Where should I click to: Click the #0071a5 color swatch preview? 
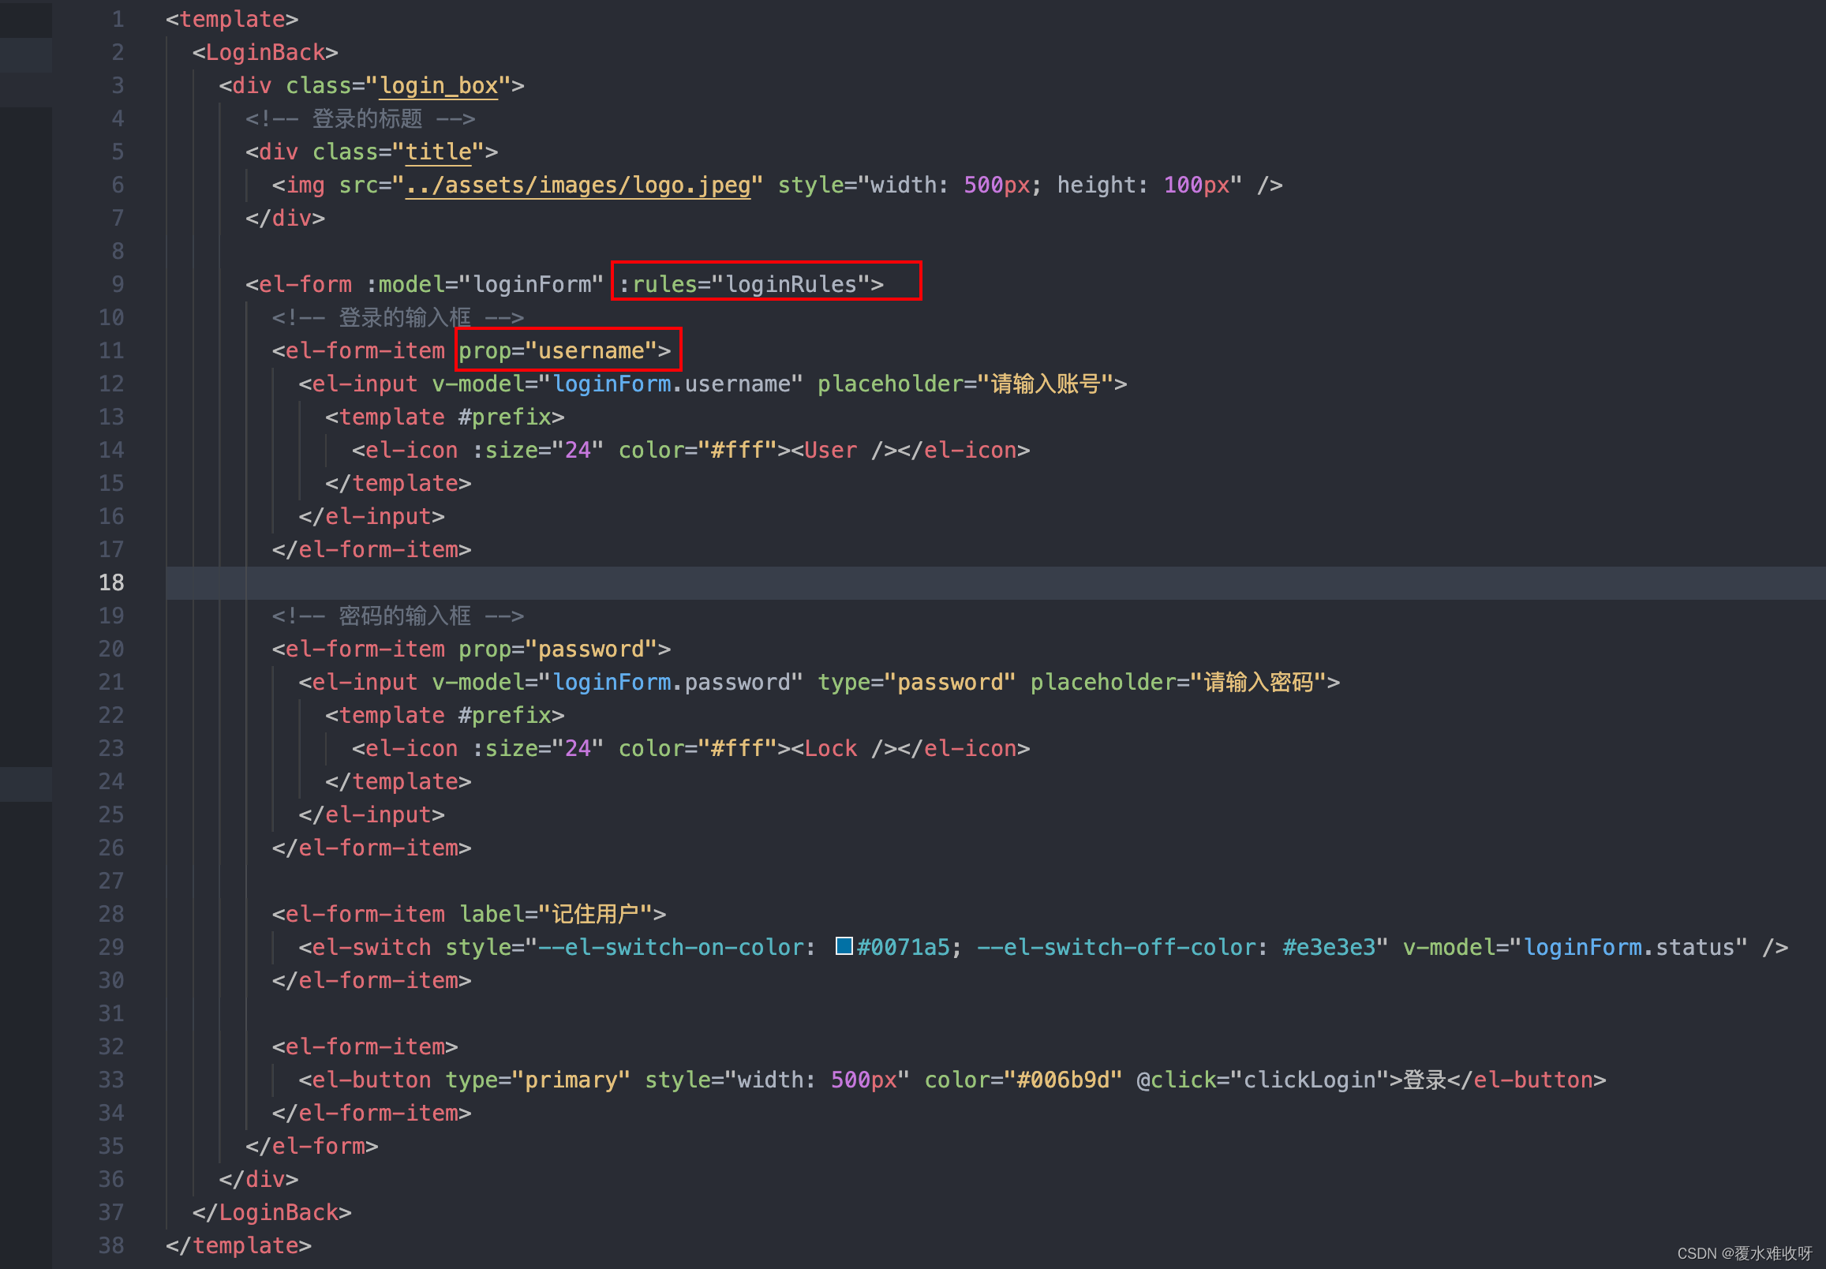click(844, 946)
